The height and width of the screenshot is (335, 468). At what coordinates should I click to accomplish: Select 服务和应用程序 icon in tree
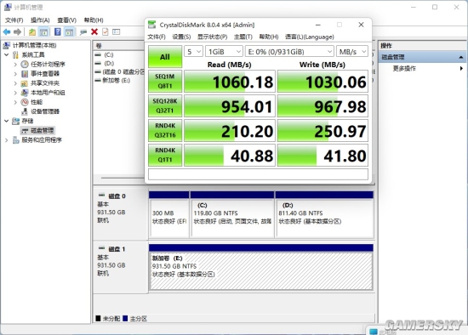coord(16,140)
